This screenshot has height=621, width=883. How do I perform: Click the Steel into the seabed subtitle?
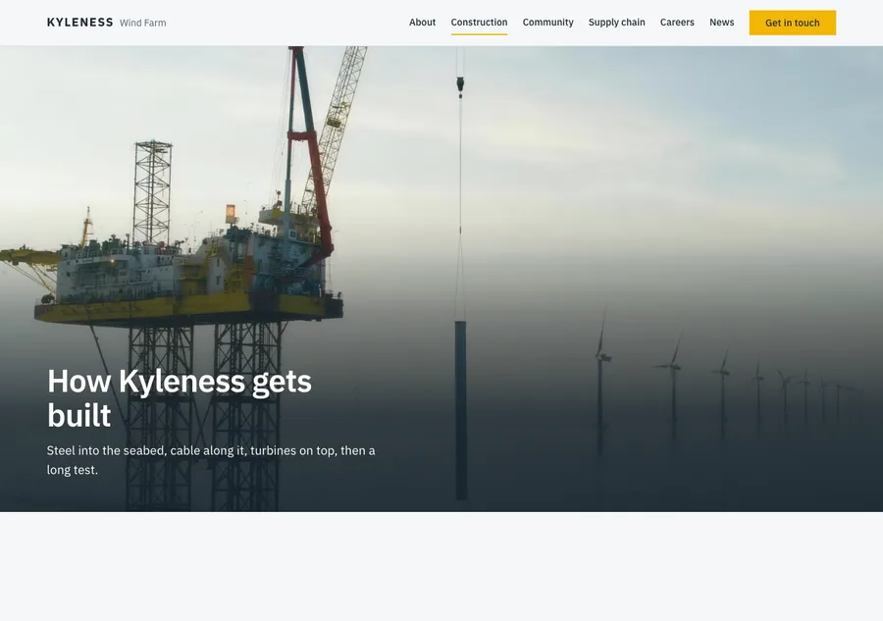pos(211,460)
